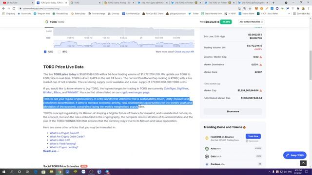Click the browser forward arrow
The height and width of the screenshot is (175, 312).
point(9,9)
